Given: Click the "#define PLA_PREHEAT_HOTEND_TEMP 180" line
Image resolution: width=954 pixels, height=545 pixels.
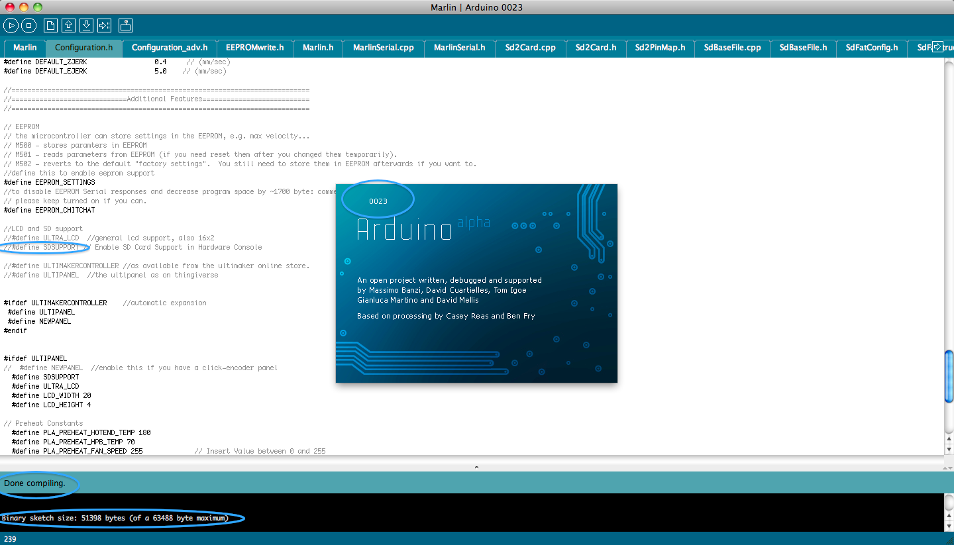Looking at the screenshot, I should tap(81, 432).
